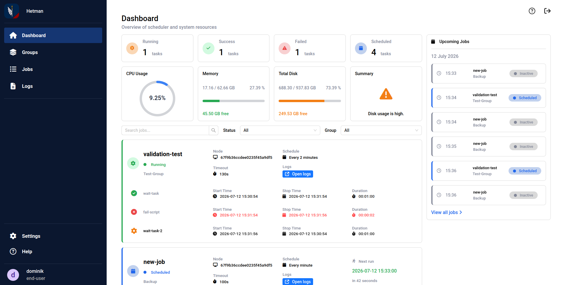Click validation-test schedule calendar icon
565x285 pixels.
pos(284,157)
